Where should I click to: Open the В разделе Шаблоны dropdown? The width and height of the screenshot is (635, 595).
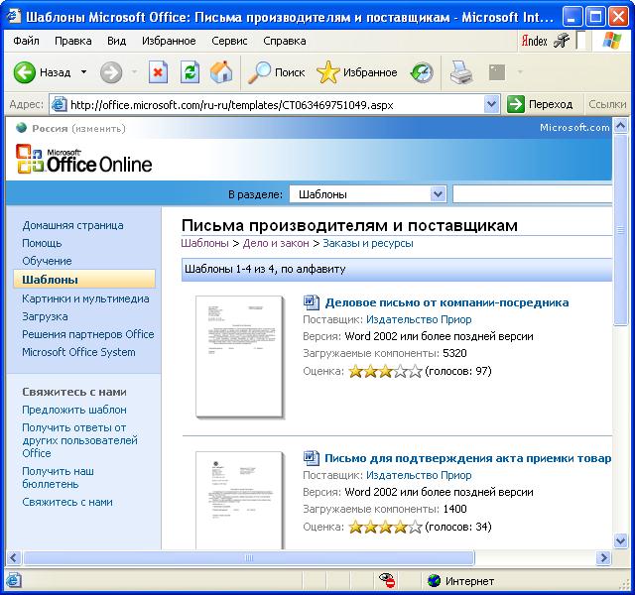click(368, 194)
